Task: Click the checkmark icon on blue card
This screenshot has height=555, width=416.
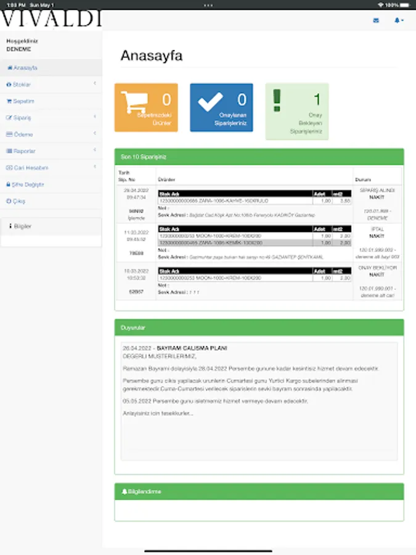Action: [211, 102]
